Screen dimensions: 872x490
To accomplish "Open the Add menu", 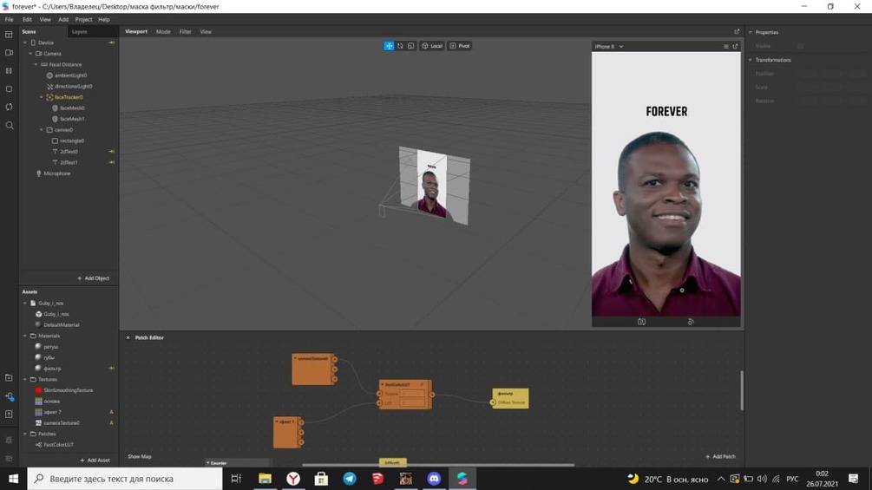I will (x=63, y=19).
